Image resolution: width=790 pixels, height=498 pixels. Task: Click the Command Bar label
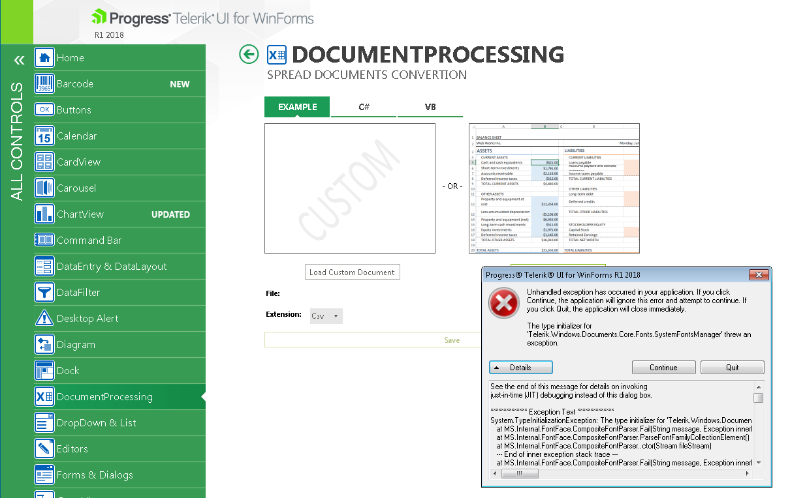click(89, 241)
